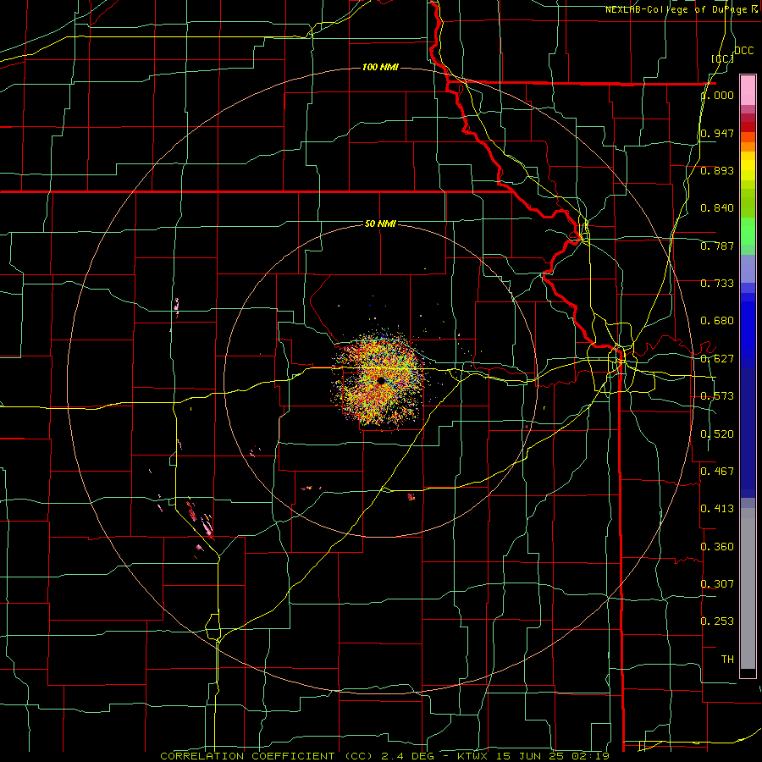Select the 0.787 scale value
This screenshot has height=762, width=762.
point(717,246)
